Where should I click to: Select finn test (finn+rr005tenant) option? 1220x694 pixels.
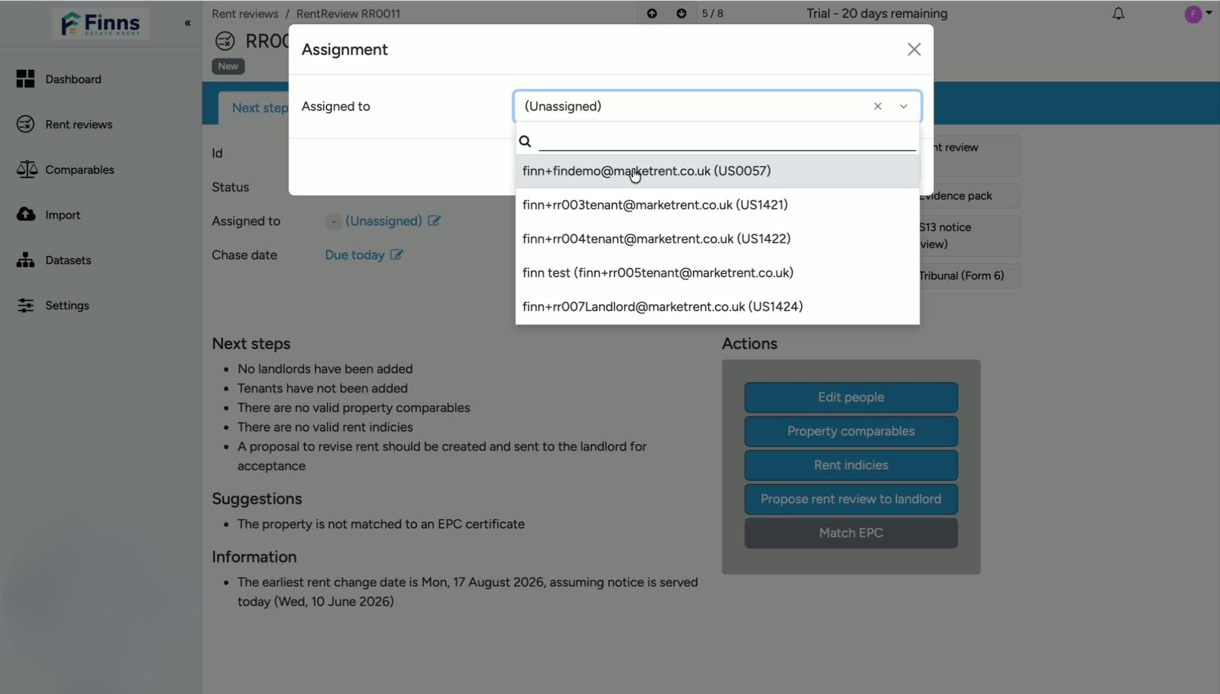[x=717, y=273]
